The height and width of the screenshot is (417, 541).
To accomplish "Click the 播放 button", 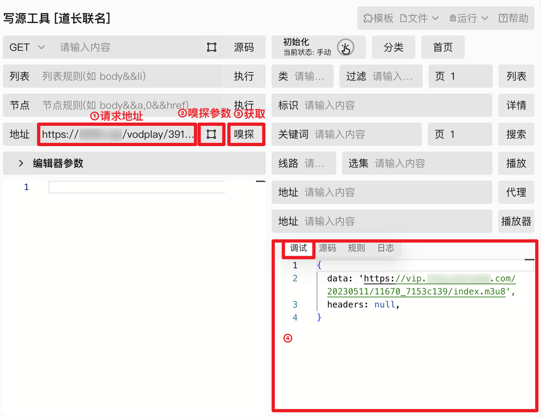I will (x=516, y=163).
